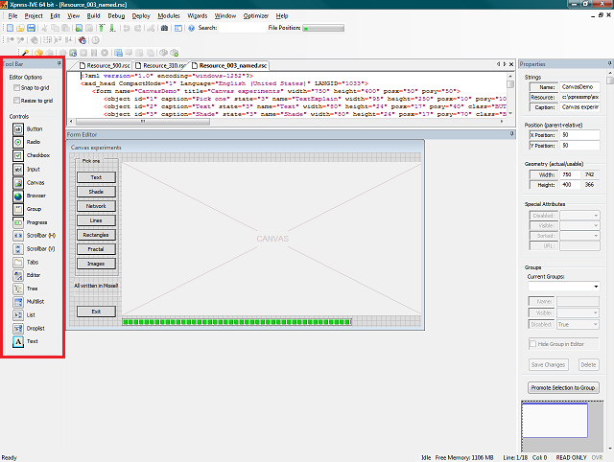The image size is (614, 462).
Task: Select the Button control icon
Action: (x=18, y=128)
